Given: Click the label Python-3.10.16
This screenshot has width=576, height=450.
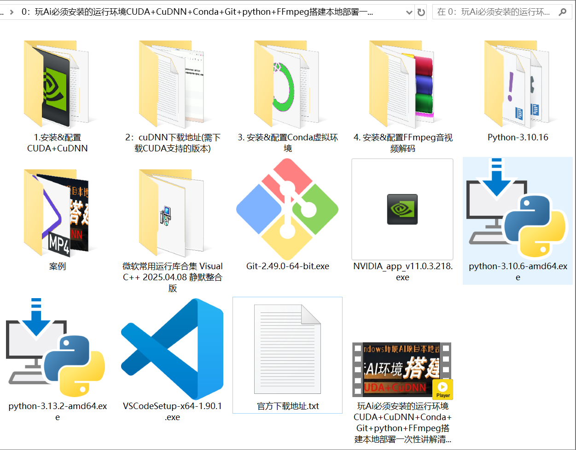Looking at the screenshot, I should pyautogui.click(x=518, y=138).
